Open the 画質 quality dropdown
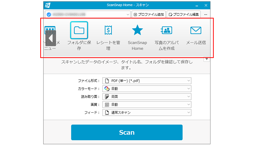The image size is (254, 145). (x=147, y=104)
